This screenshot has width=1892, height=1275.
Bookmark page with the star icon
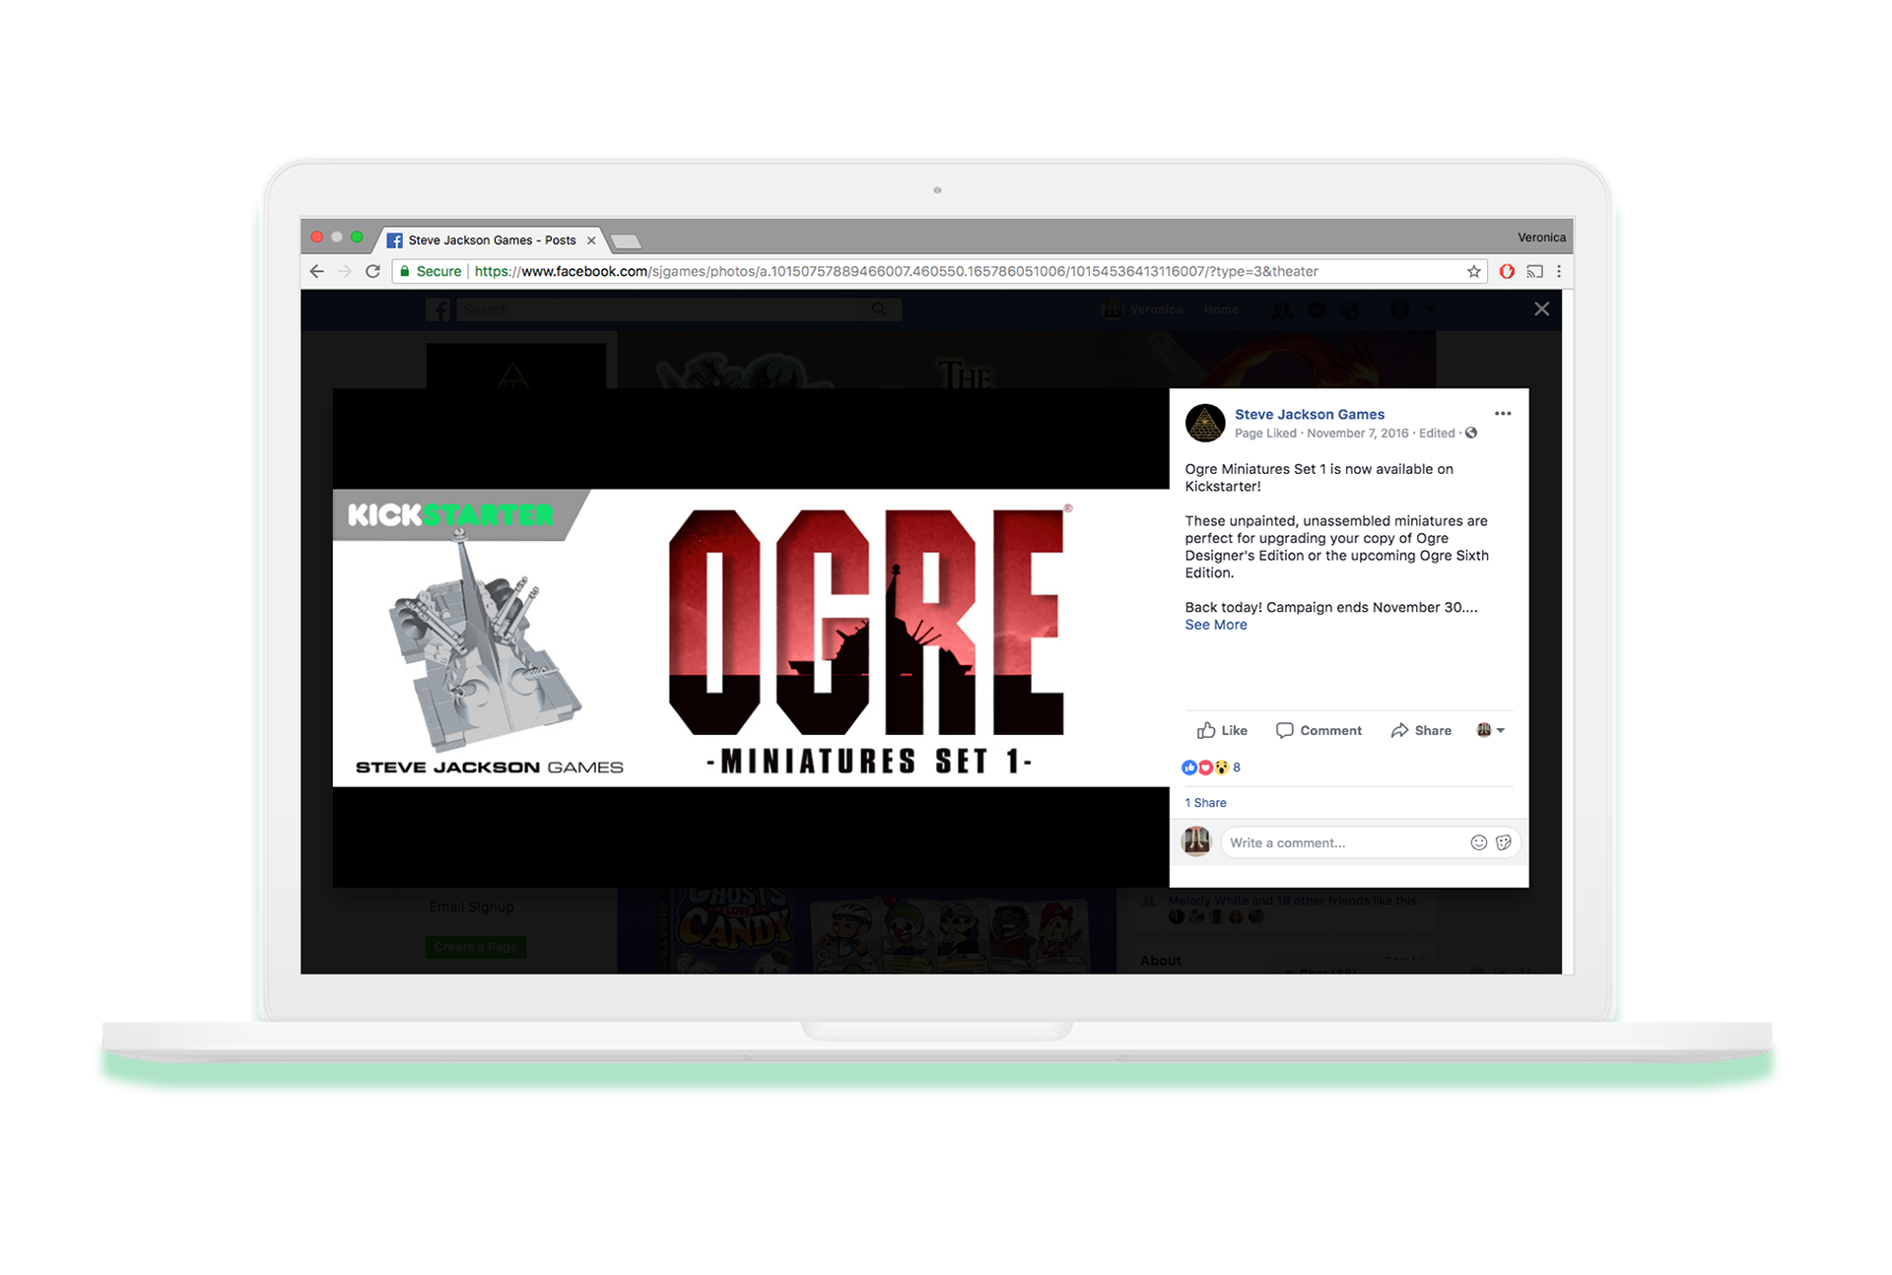tap(1474, 271)
